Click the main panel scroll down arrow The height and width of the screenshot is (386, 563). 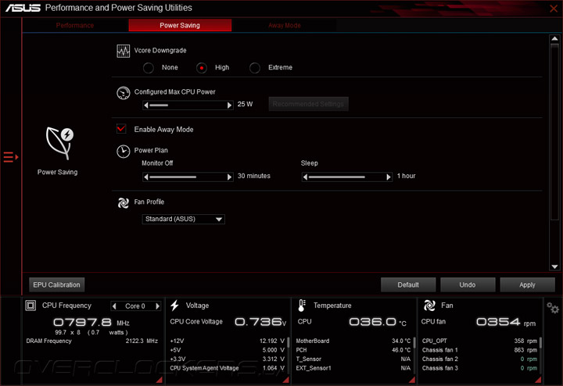tap(554, 266)
